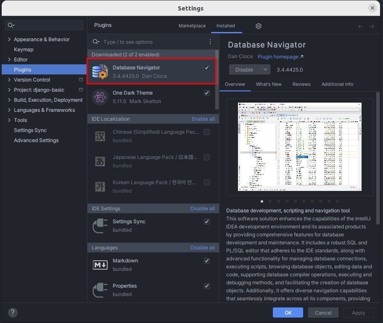383x323 pixels.
Task: Enable the Japanese Language Pack checkbox
Action: [x=207, y=157]
